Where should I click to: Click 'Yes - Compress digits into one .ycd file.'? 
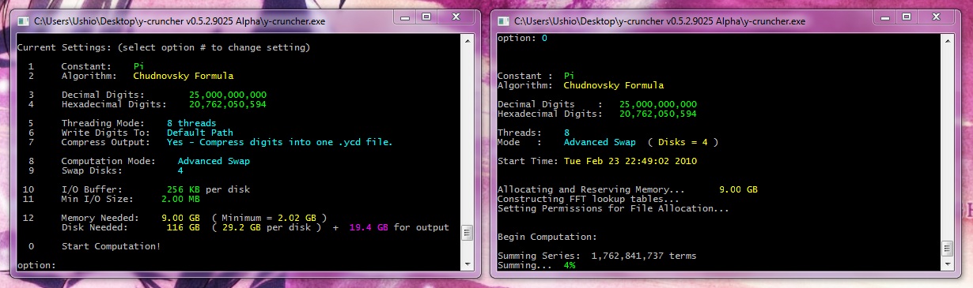[279, 142]
